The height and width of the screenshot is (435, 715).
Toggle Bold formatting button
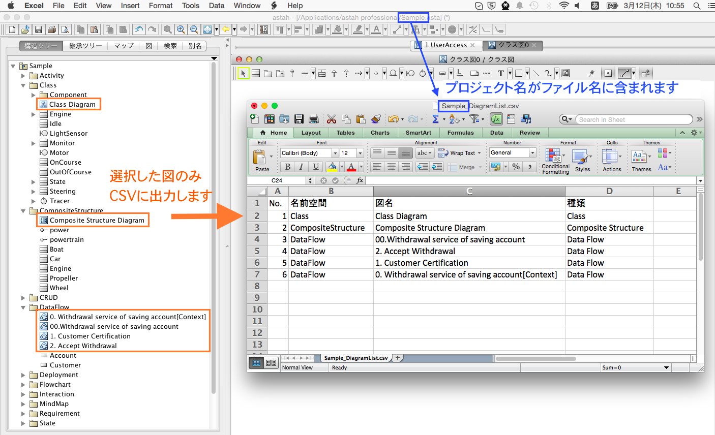[x=288, y=167]
